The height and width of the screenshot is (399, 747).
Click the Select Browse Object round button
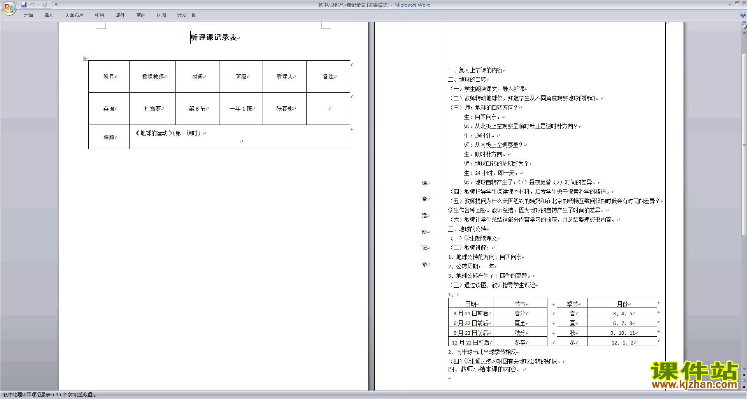click(x=744, y=381)
